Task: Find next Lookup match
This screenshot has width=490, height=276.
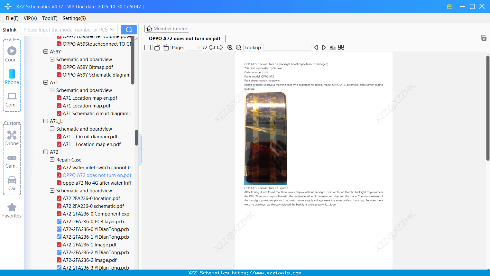Action: pos(324,48)
